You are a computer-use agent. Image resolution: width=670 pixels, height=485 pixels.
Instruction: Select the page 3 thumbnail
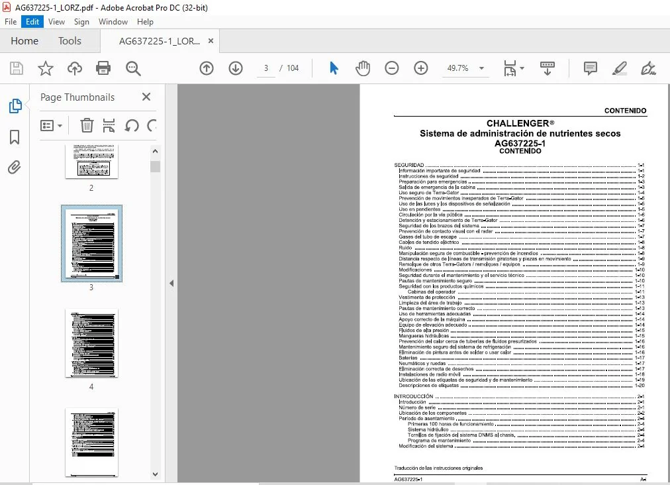pos(91,243)
